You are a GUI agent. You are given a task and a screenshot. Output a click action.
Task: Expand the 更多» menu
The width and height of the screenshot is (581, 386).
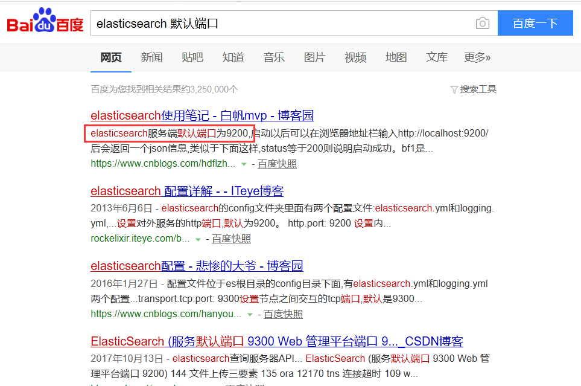click(x=477, y=57)
